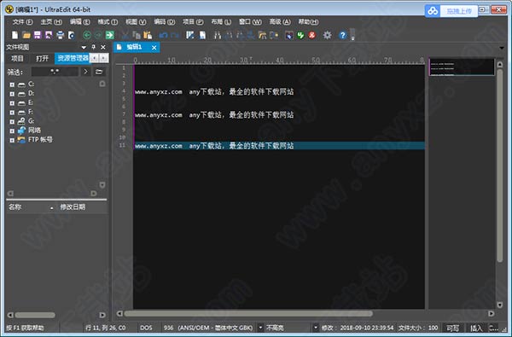Save the document using the purple disk icon
512x337 pixels.
(38, 35)
